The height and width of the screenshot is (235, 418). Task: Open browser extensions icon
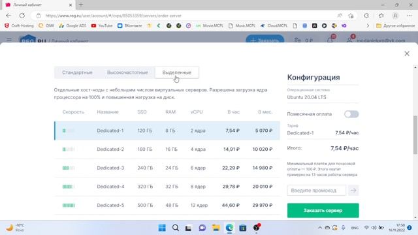366,16
